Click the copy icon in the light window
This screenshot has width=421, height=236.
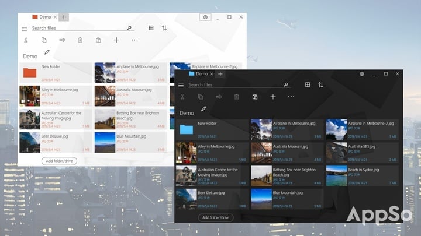tap(44, 40)
